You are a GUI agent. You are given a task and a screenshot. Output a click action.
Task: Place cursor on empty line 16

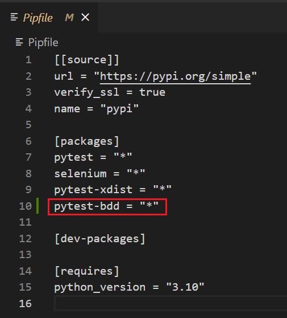click(x=170, y=303)
